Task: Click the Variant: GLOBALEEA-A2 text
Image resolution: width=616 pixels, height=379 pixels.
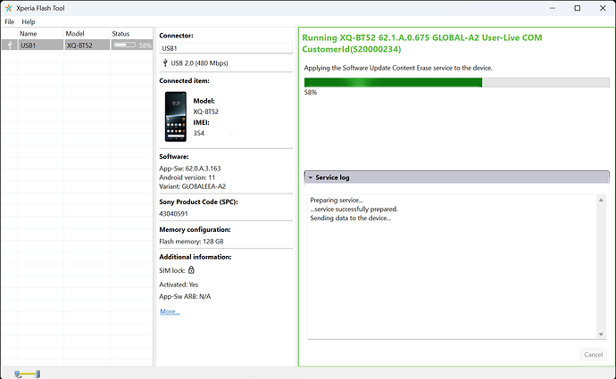Action: point(193,186)
